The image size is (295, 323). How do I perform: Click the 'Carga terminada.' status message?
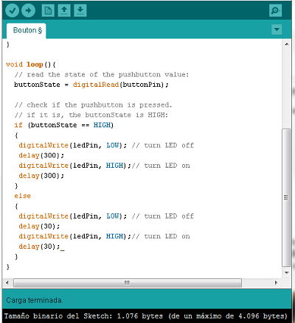(x=35, y=300)
